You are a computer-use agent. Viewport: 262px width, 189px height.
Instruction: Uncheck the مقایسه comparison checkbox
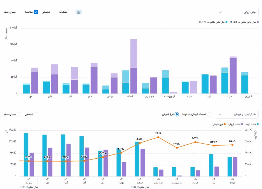[36, 12]
